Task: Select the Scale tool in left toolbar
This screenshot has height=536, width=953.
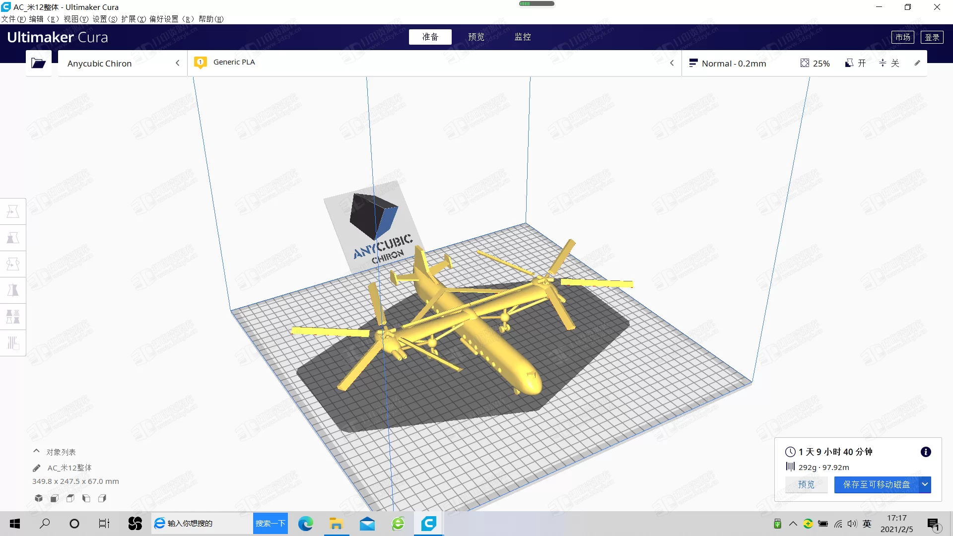Action: 13,238
